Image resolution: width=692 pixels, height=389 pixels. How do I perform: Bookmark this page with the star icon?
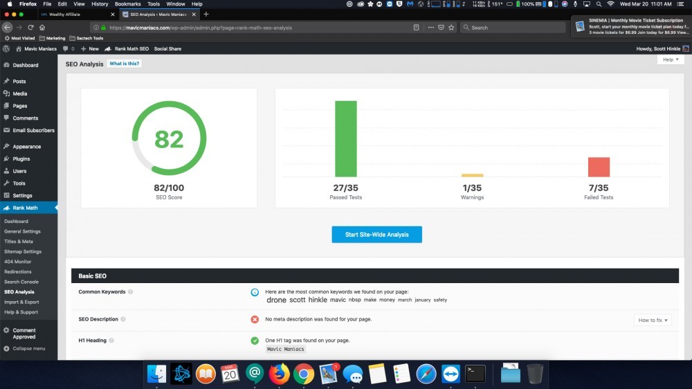tap(451, 28)
